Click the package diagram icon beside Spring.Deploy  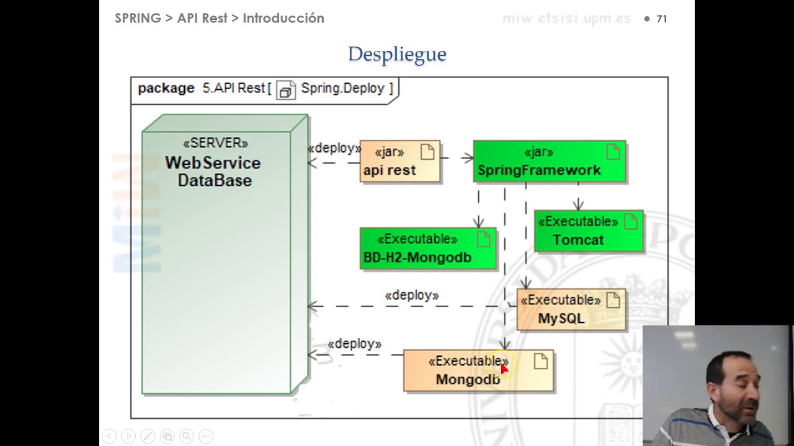pos(285,90)
